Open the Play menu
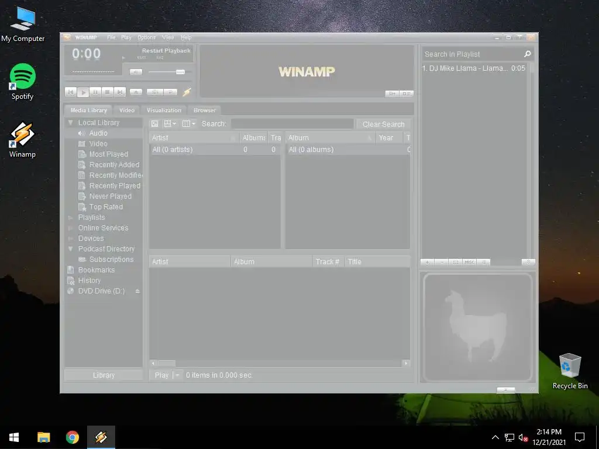Image resolution: width=599 pixels, height=449 pixels. click(x=126, y=37)
